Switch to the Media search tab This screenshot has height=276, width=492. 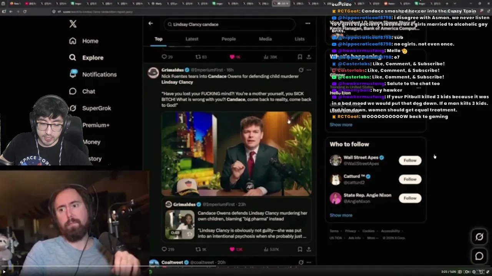[x=265, y=39]
